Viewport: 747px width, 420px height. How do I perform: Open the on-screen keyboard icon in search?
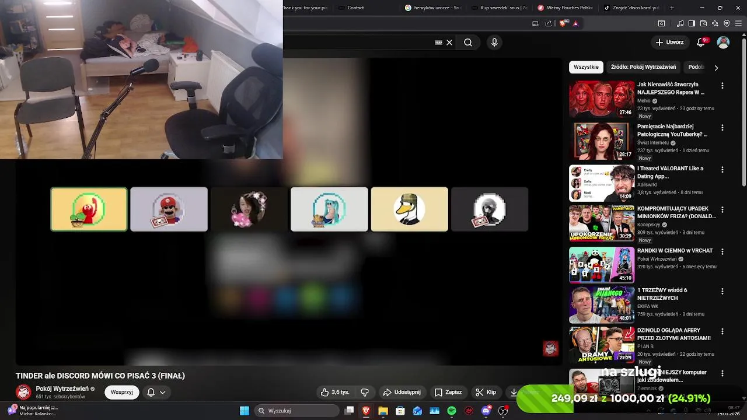pos(438,43)
